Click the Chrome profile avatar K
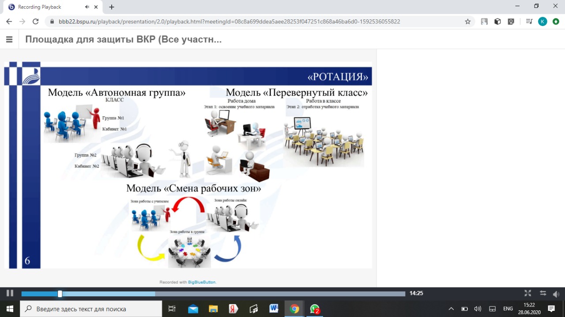 [542, 21]
